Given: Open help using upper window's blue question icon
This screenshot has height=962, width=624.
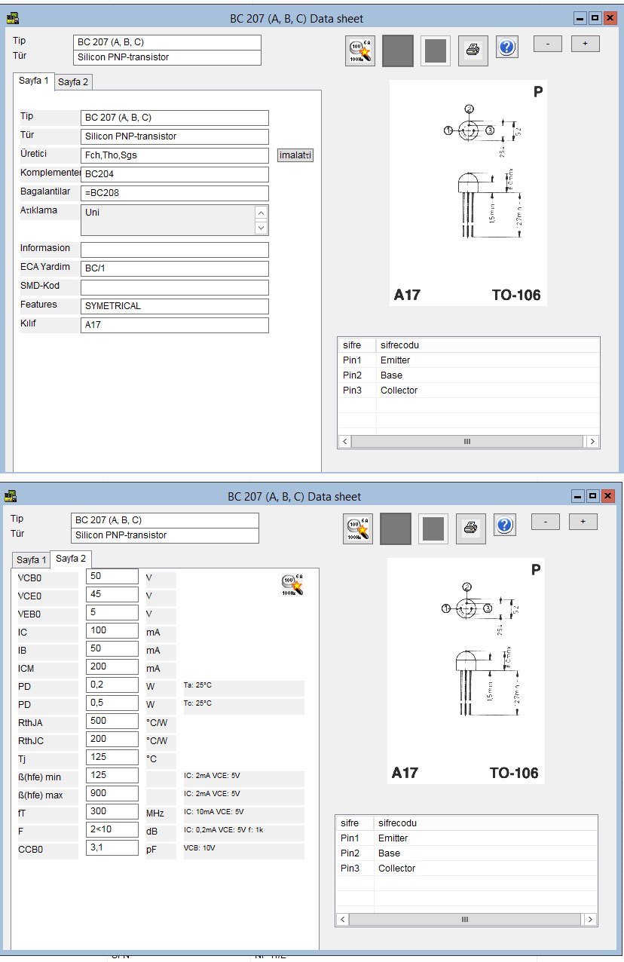Looking at the screenshot, I should 507,47.
